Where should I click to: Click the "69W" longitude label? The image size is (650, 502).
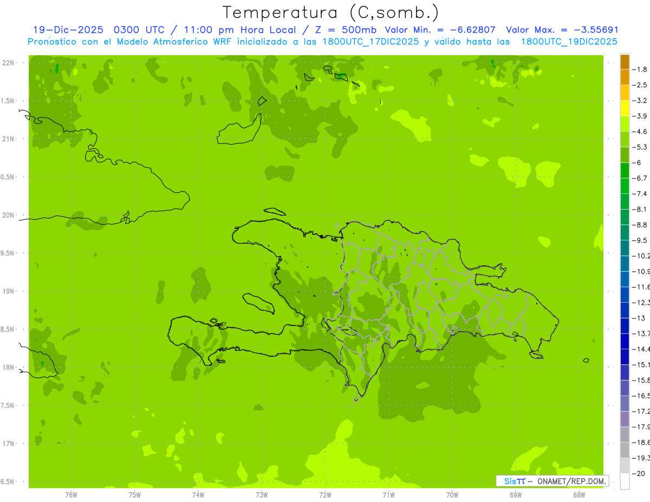516,495
